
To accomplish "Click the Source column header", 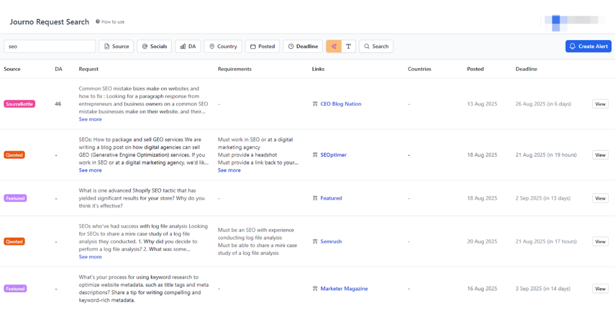I will (12, 69).
